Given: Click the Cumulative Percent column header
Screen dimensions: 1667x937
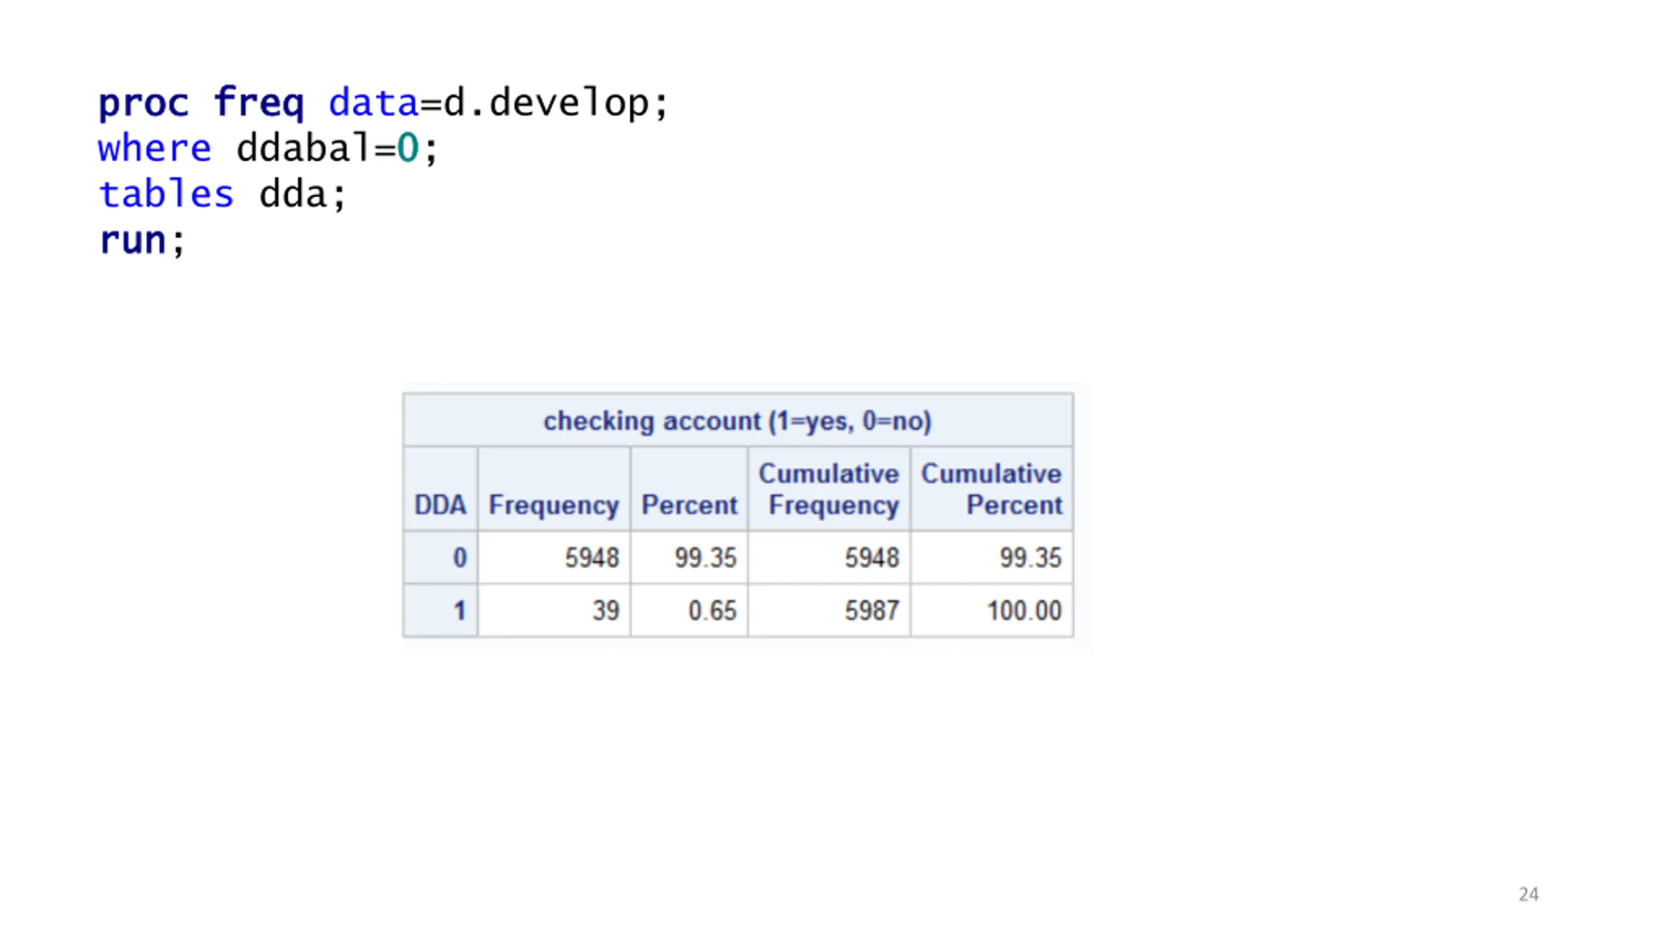Looking at the screenshot, I should 991,489.
